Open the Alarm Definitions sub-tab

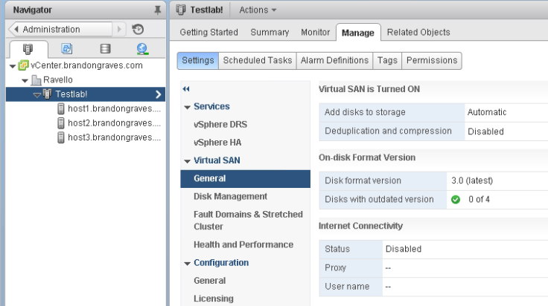point(334,61)
